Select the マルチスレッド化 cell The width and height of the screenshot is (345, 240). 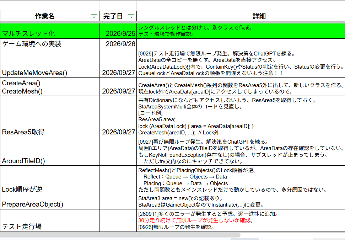[50, 31]
